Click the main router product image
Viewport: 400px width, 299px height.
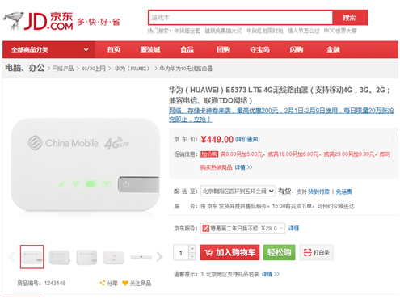coord(85,165)
